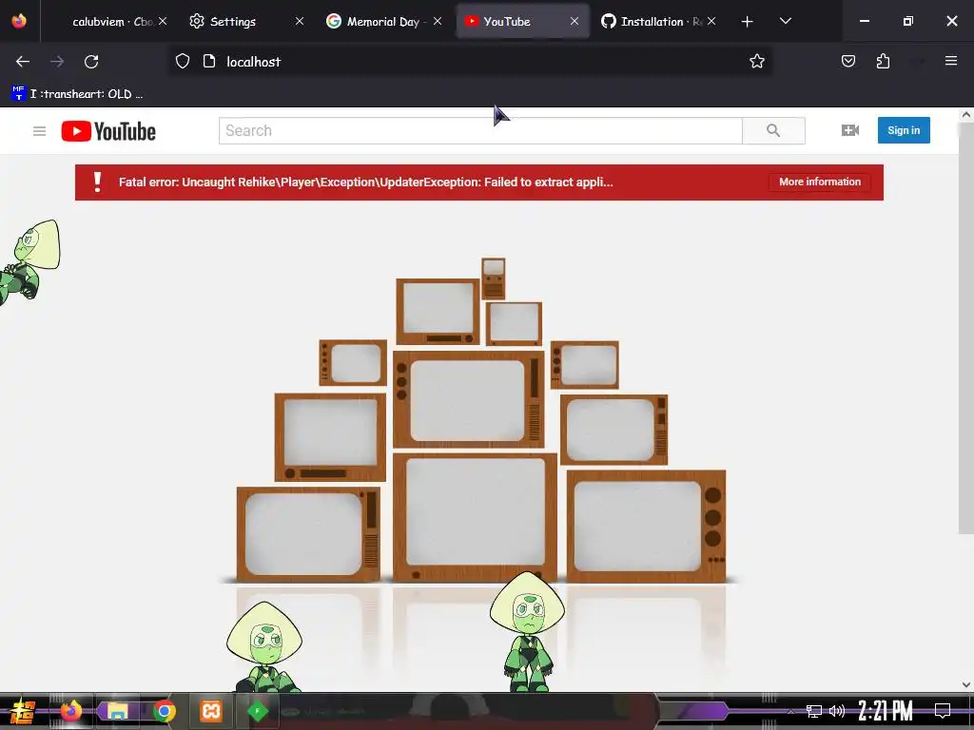Open XAMPP from the taskbar
974x730 pixels.
point(210,711)
